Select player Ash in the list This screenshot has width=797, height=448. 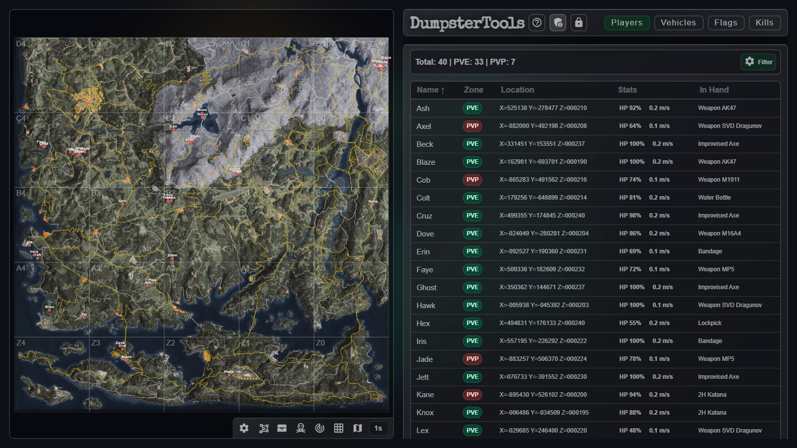point(423,108)
